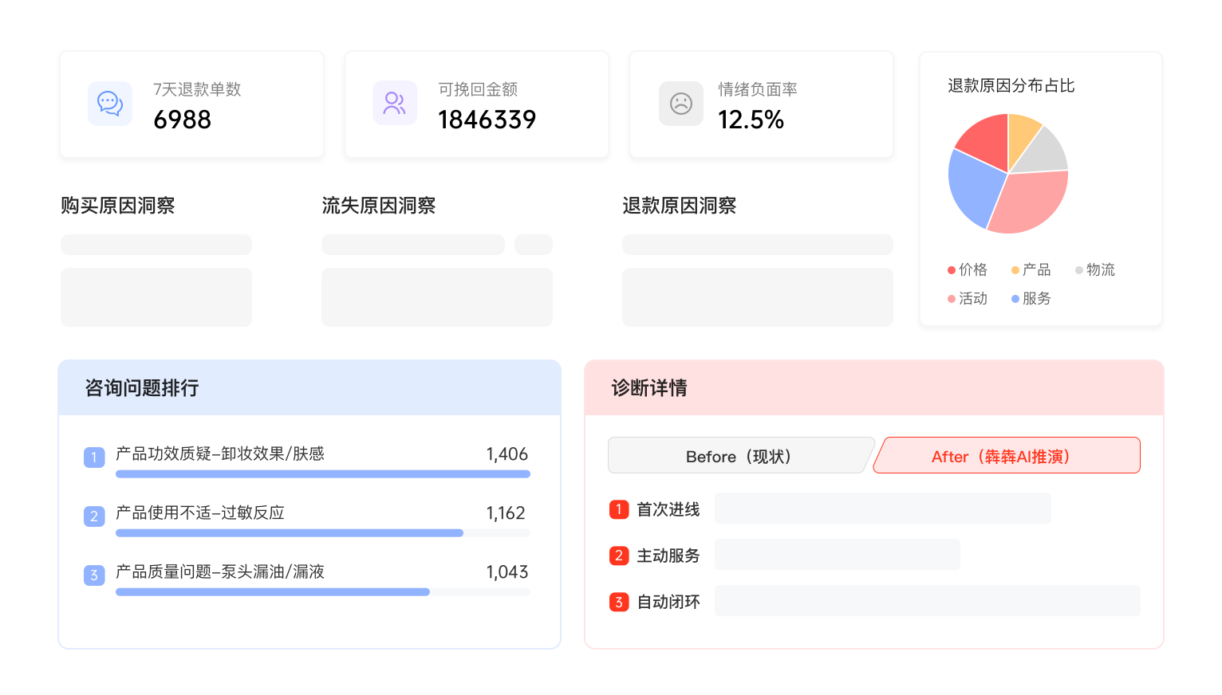Viewport: 1222px width, 695px height.
Task: Toggle the 价格 legend item in pie chart
Action: (967, 269)
